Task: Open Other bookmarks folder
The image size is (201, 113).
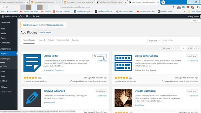Action: click(194, 11)
